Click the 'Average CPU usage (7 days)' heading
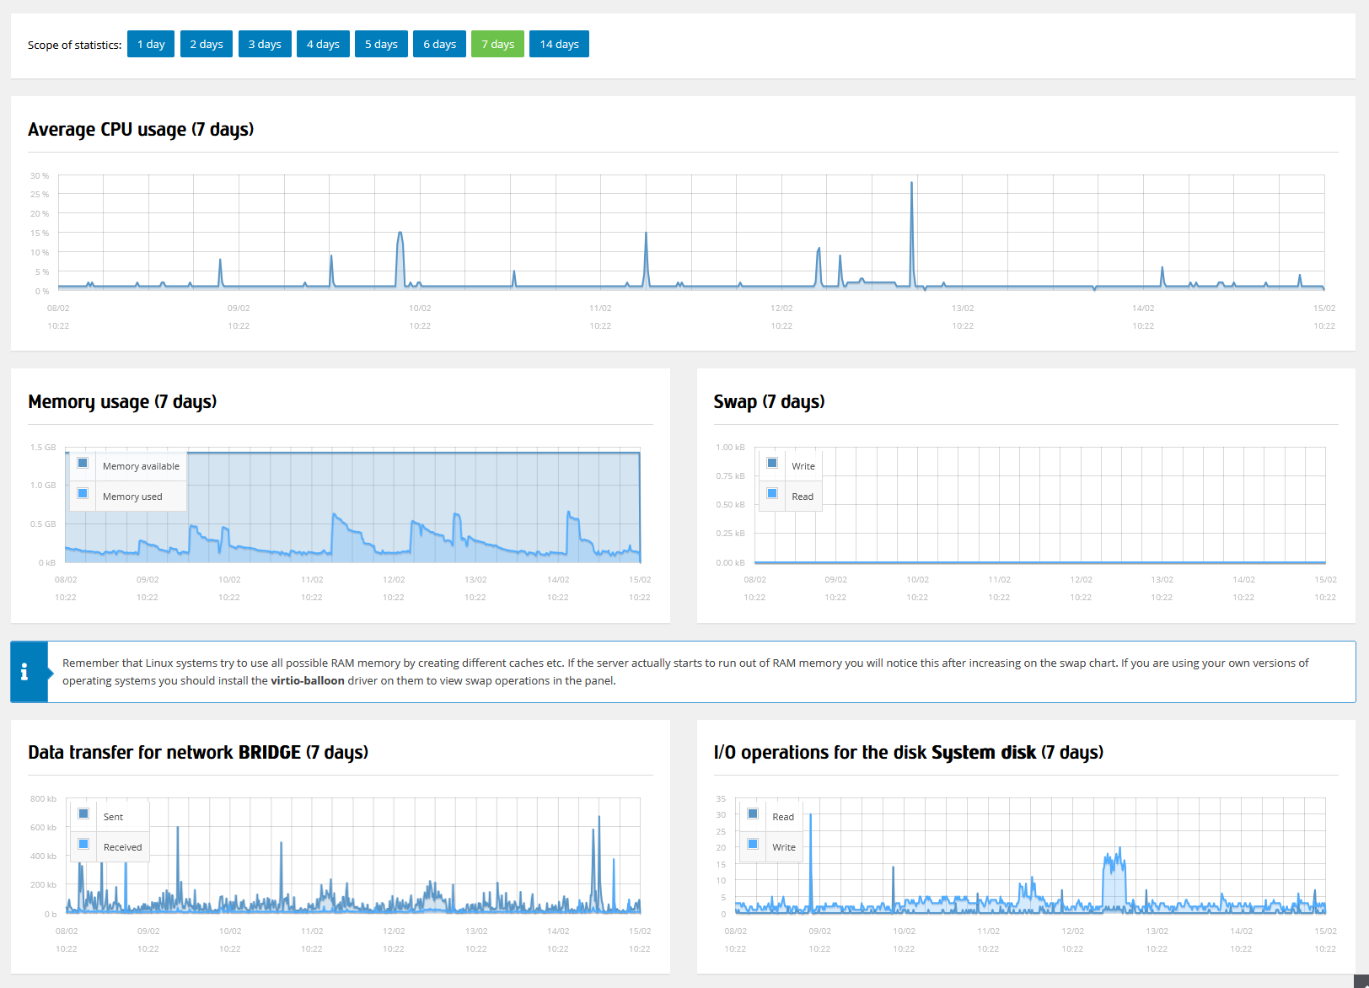Viewport: 1369px width, 988px height. pos(141,129)
